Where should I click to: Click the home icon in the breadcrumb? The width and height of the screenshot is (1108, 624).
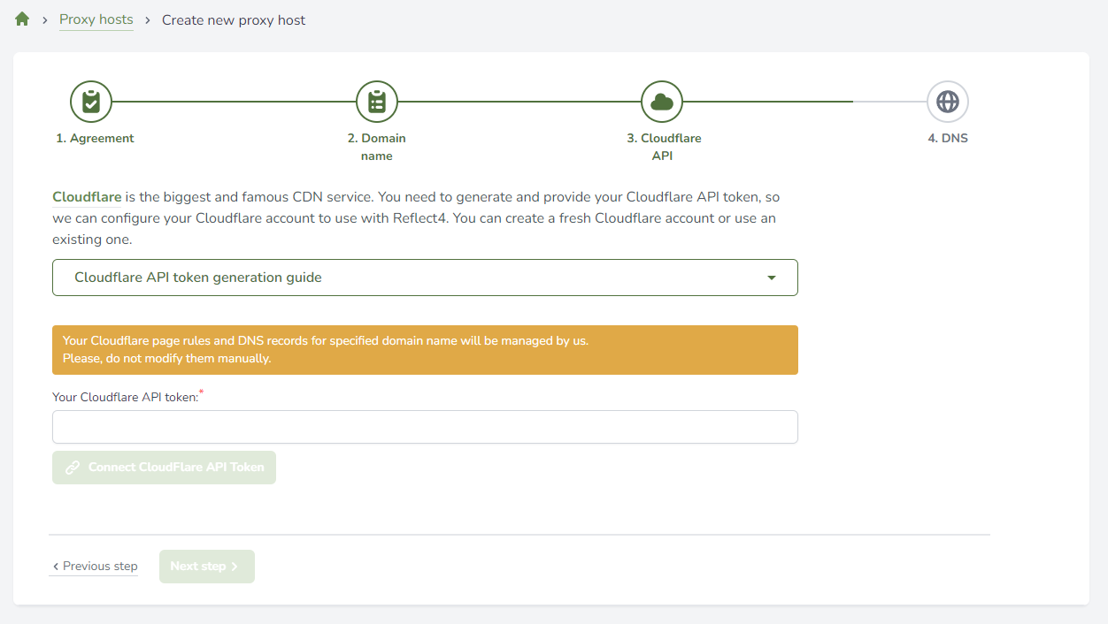pos(22,19)
